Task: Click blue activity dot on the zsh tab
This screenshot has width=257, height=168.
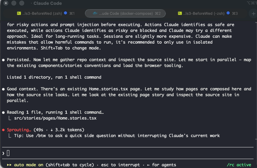Action: 65,13
